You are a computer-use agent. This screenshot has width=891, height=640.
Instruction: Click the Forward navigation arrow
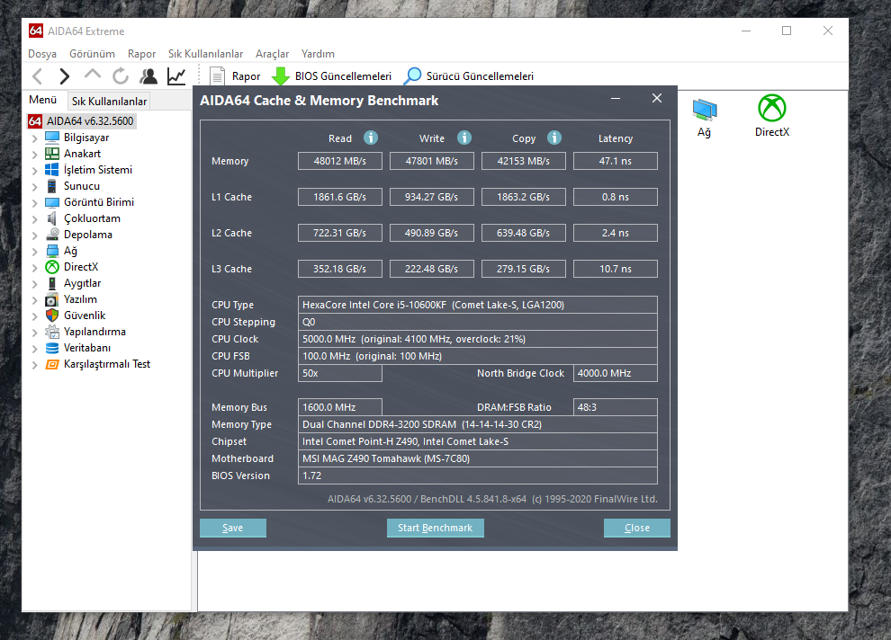click(x=64, y=76)
